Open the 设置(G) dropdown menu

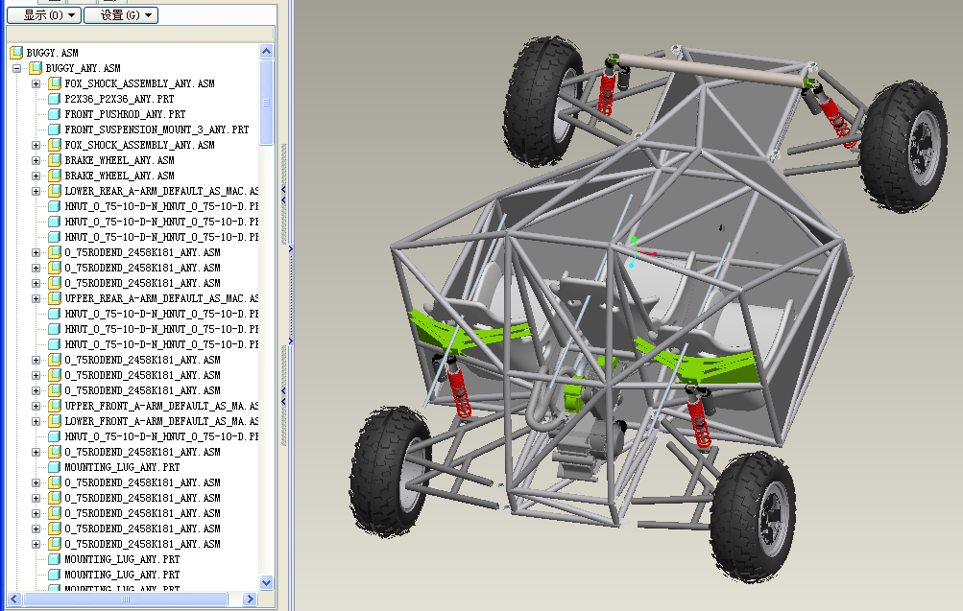120,14
